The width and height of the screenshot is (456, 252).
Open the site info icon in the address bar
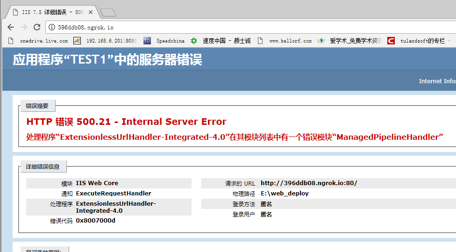[52, 28]
